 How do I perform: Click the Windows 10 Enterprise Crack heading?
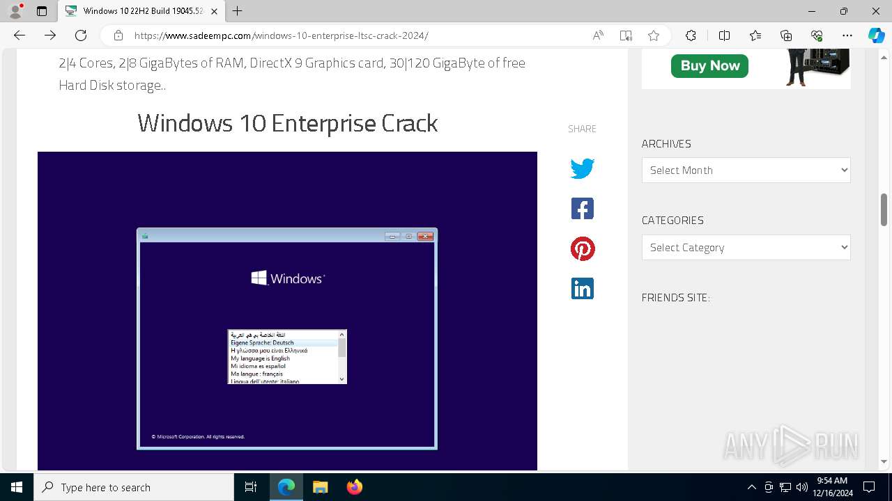point(287,123)
